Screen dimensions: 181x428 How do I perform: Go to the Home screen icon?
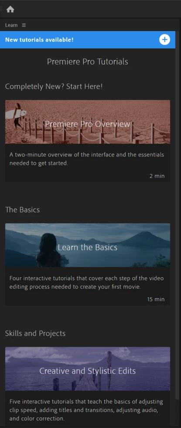10,9
